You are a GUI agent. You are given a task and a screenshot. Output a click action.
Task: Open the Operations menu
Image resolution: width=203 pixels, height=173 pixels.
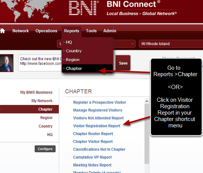coord(46,31)
